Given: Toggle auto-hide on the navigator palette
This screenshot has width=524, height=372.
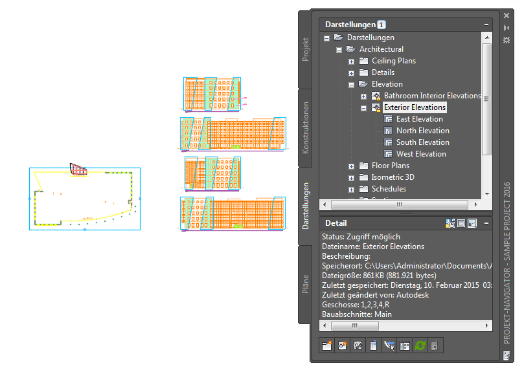Looking at the screenshot, I should 507,28.
